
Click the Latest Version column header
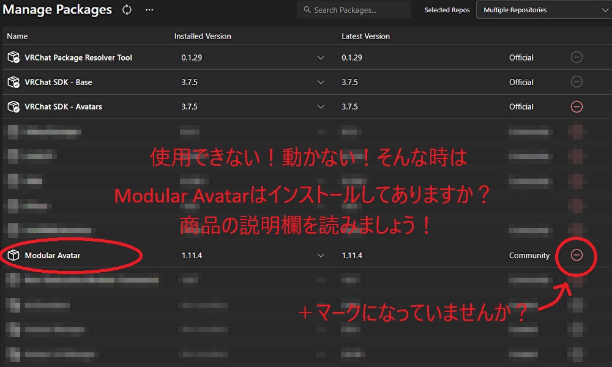(366, 36)
